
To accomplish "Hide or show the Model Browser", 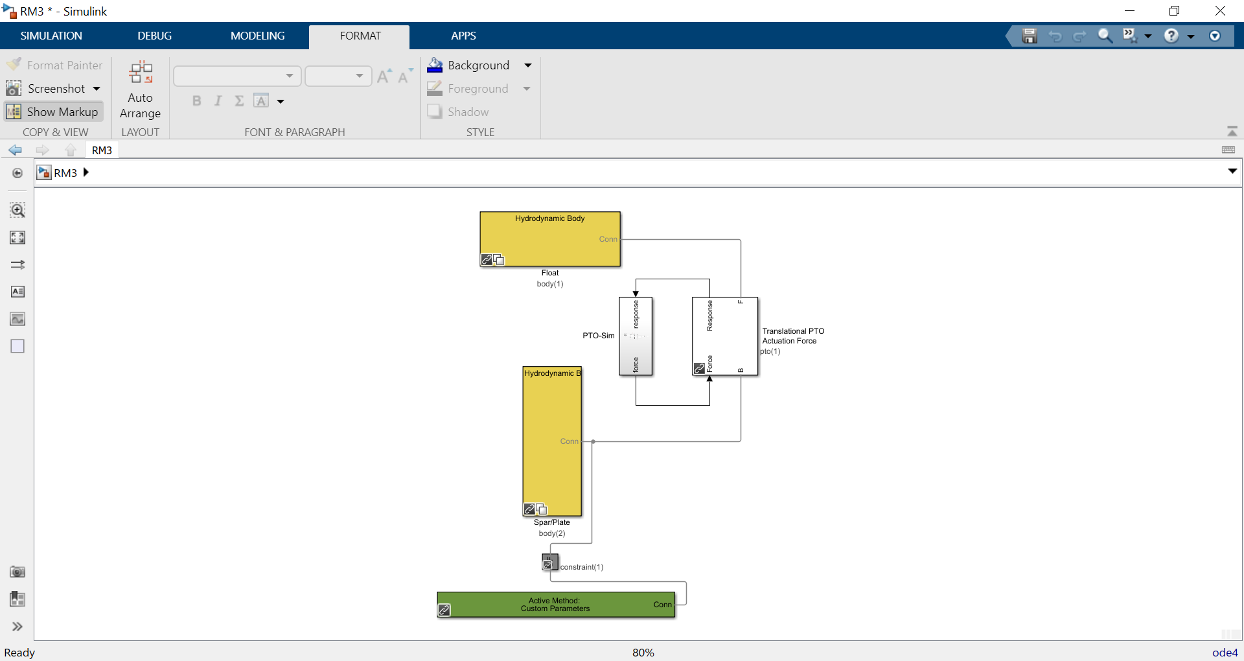I will click(17, 173).
